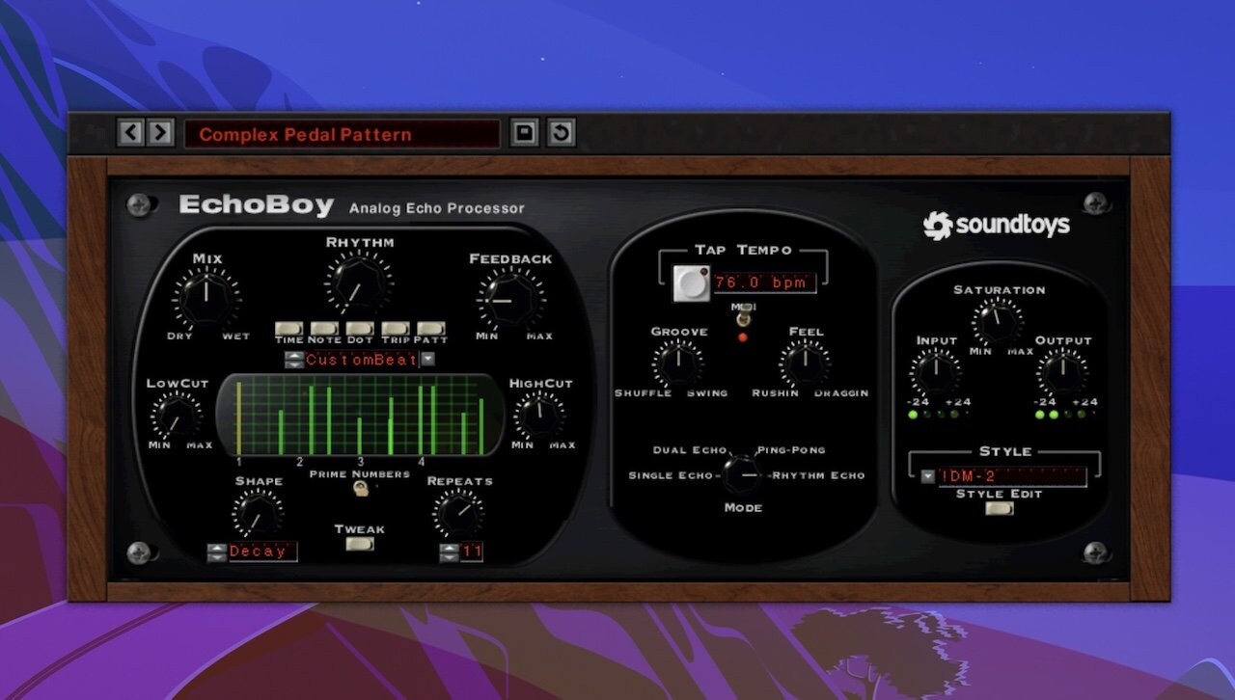This screenshot has width=1235, height=700.
Task: Select Single Echo mode label
Action: [x=671, y=475]
